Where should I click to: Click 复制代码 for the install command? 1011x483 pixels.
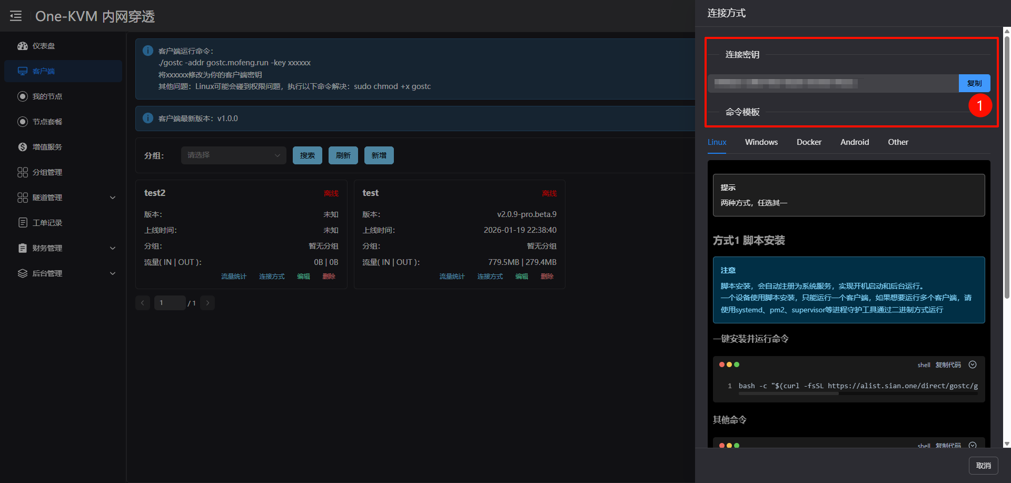tap(948, 365)
